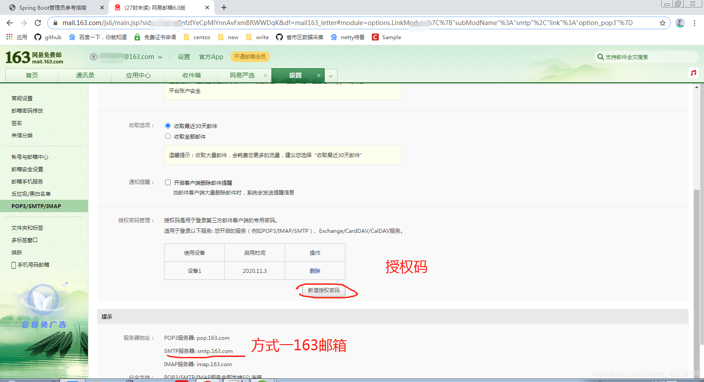The height and width of the screenshot is (382, 704).
Task: Expand the account dropdown next to @163.com
Action: click(x=160, y=57)
